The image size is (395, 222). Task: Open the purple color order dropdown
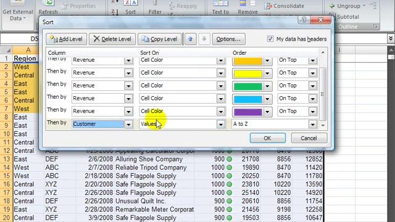[267, 112]
